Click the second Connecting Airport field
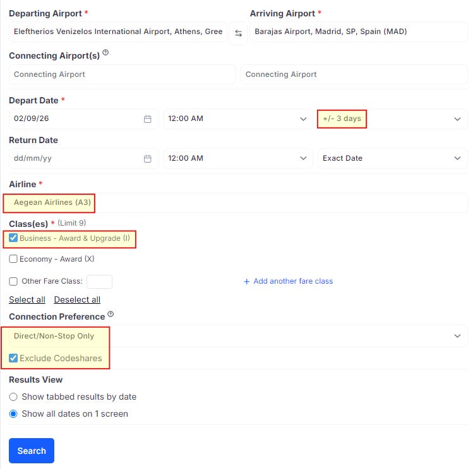Screen dimensions: 473x469 pyautogui.click(x=354, y=74)
